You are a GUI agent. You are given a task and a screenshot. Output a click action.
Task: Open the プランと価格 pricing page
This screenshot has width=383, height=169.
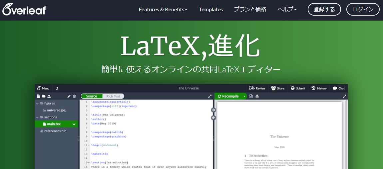250,10
